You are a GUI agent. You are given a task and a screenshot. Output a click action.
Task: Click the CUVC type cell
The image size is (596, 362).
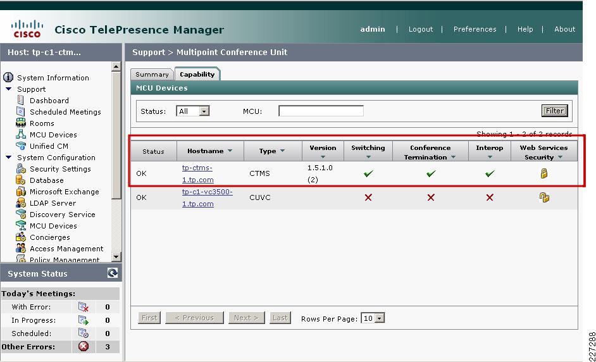[260, 197]
